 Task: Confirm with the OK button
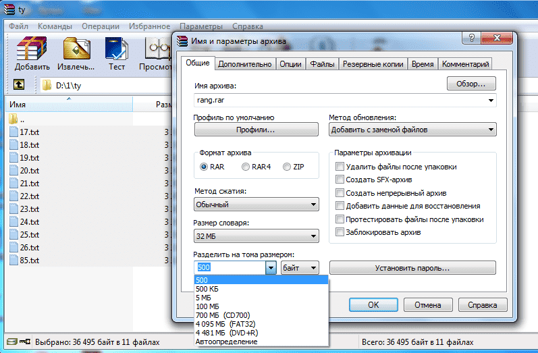pyautogui.click(x=373, y=304)
